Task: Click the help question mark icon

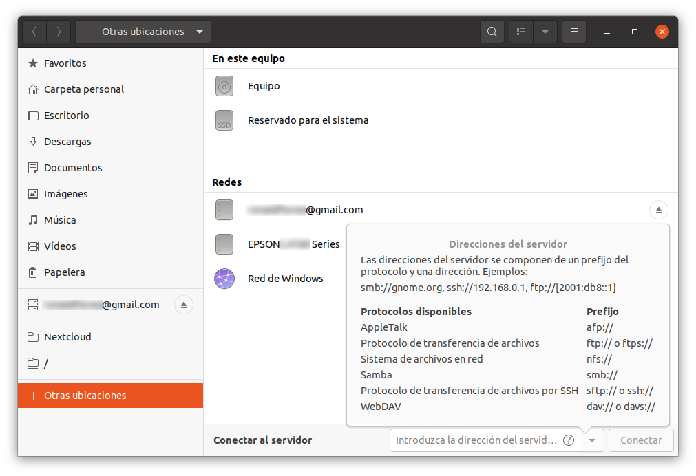Action: (x=569, y=440)
